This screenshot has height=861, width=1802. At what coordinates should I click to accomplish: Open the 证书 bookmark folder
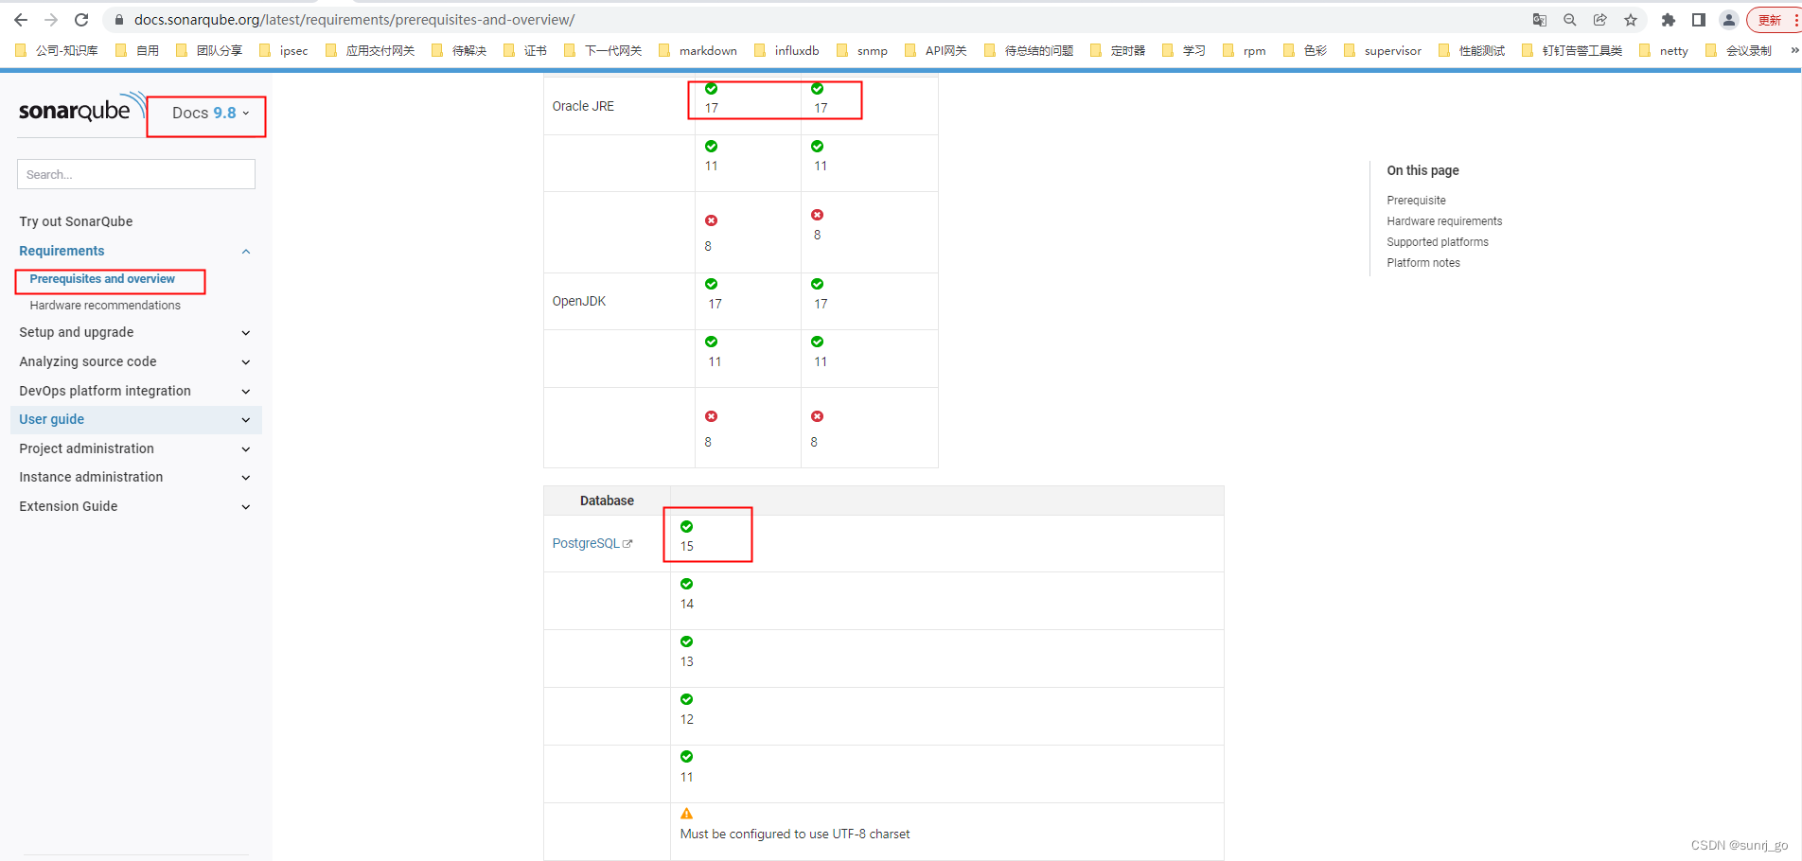click(x=525, y=51)
